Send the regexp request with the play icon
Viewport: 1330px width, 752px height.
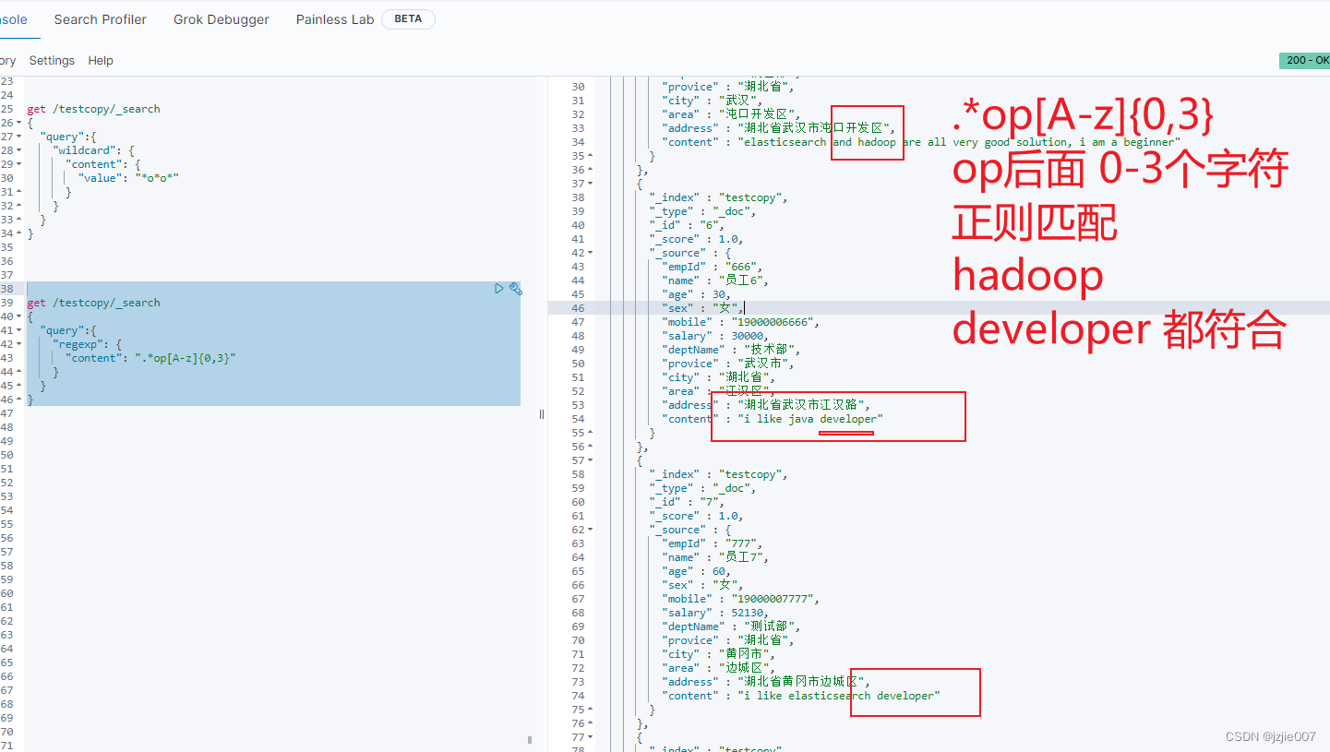(x=499, y=289)
